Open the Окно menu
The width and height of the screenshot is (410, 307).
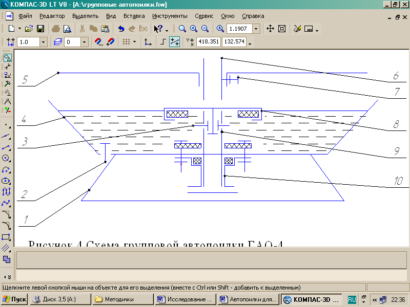click(228, 16)
